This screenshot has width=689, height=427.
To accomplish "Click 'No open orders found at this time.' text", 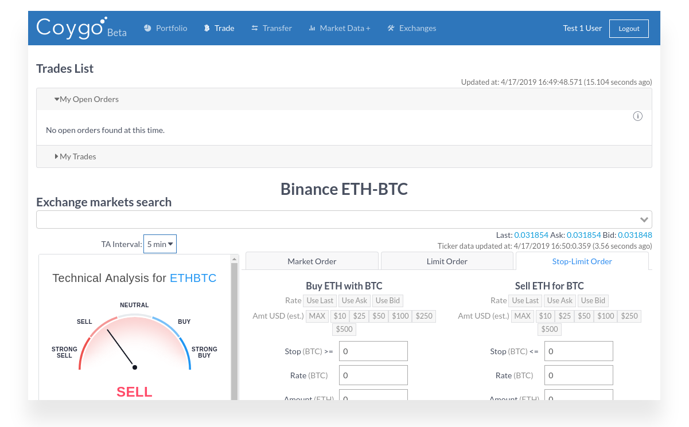I will [105, 130].
